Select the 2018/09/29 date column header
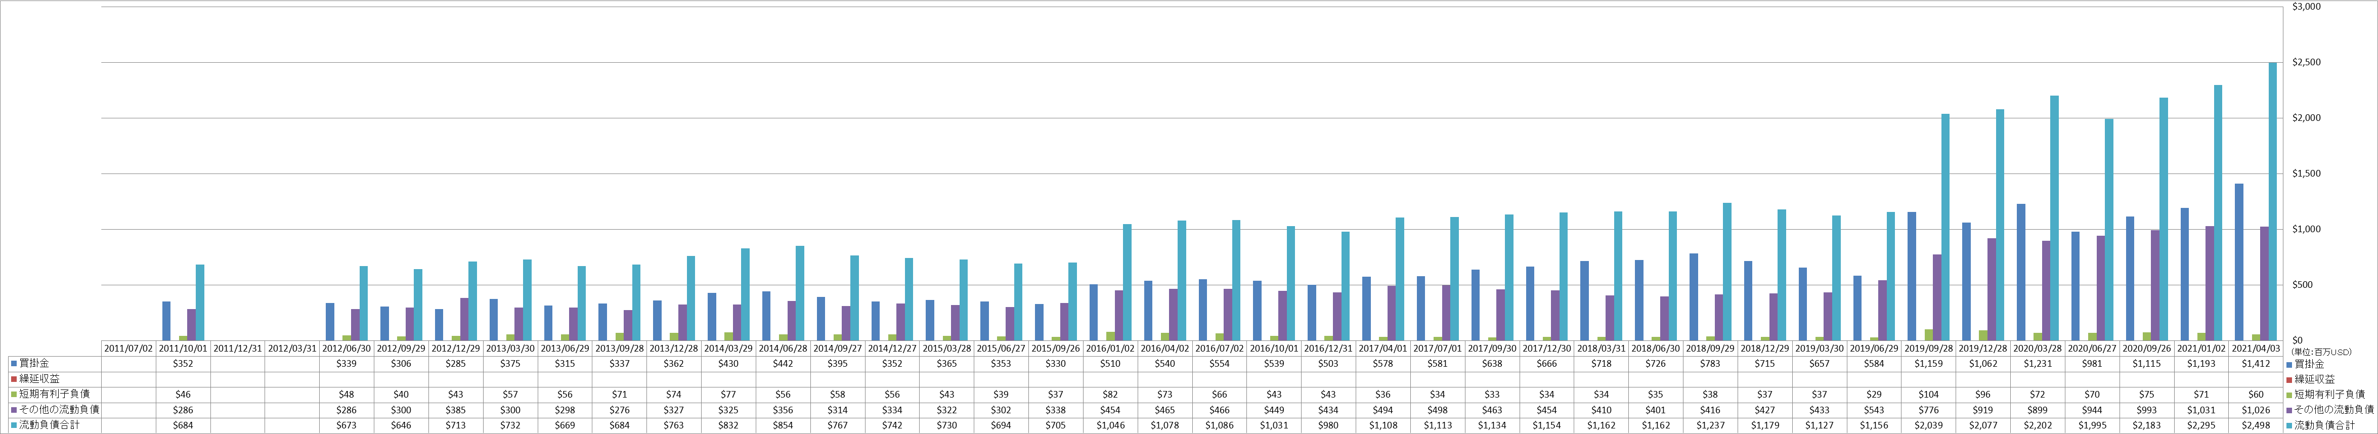Image resolution: width=2378 pixels, height=434 pixels. tap(1711, 349)
